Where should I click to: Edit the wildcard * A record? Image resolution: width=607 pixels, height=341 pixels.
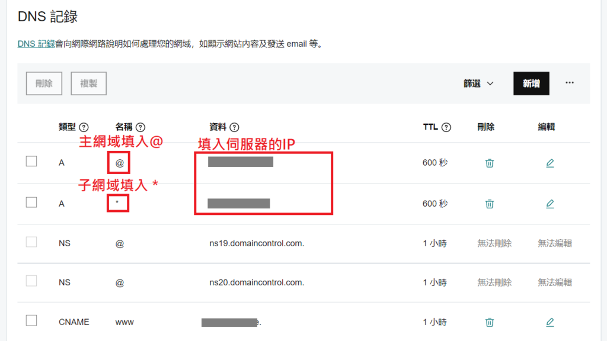pos(550,204)
